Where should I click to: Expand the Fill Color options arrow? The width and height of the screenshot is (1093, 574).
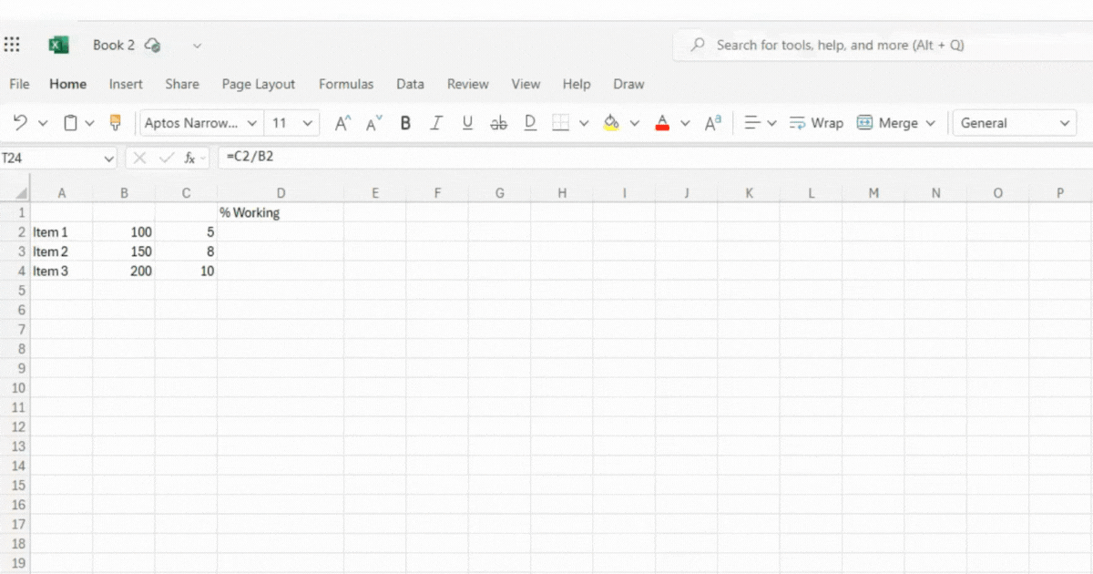pyautogui.click(x=635, y=122)
